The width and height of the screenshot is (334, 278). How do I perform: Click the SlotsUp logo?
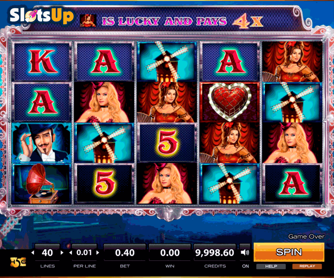pyautogui.click(x=42, y=15)
